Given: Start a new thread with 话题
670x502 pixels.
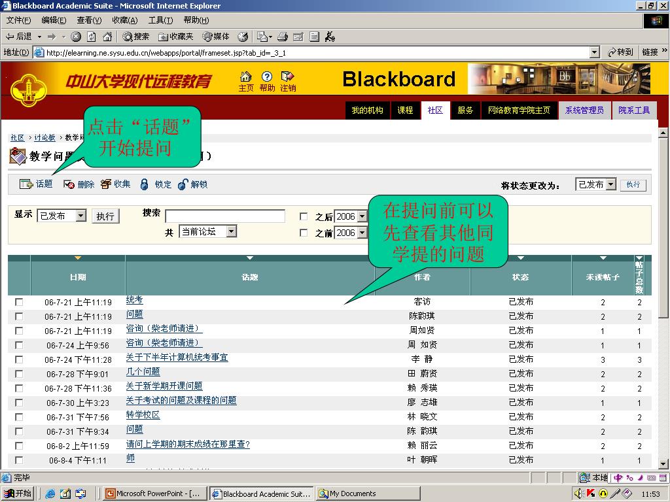Looking at the screenshot, I should pyautogui.click(x=36, y=184).
